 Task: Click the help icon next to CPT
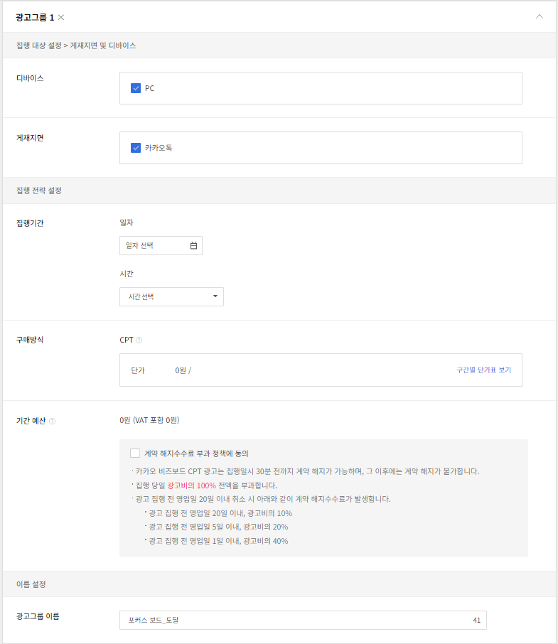click(139, 340)
